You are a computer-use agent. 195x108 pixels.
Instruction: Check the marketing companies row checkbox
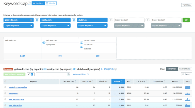(x=5, y=87)
